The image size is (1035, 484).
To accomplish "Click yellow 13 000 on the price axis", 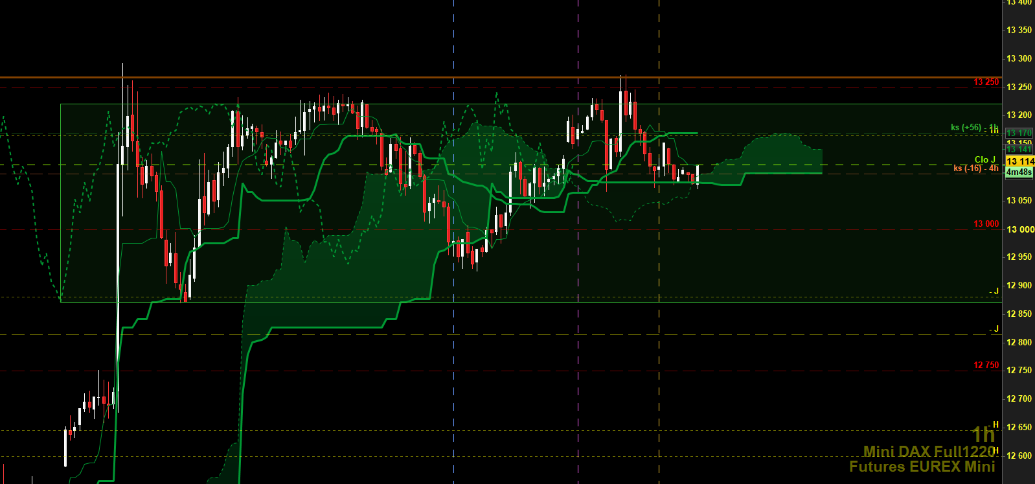I will (1020, 229).
